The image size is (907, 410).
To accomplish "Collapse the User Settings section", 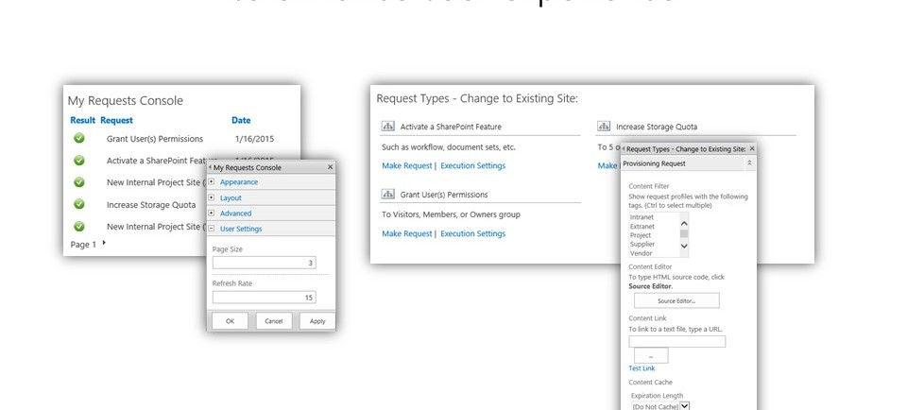I will pos(212,229).
